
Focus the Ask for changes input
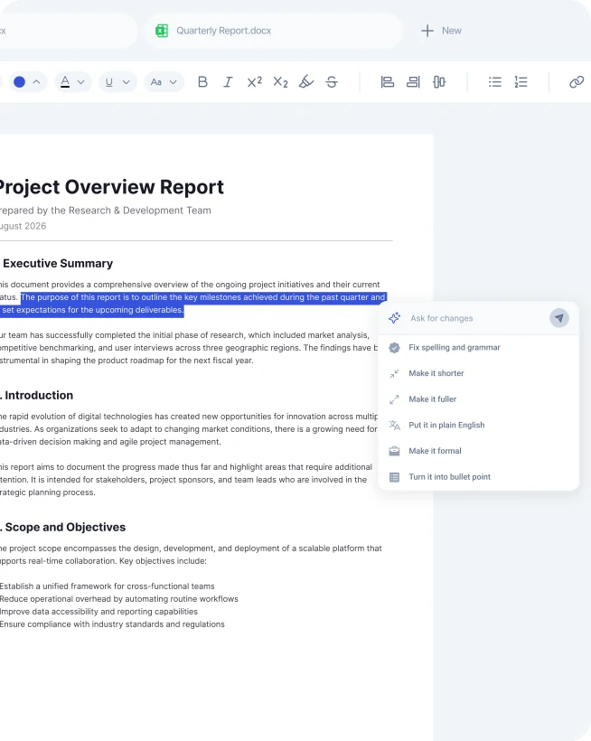[476, 318]
